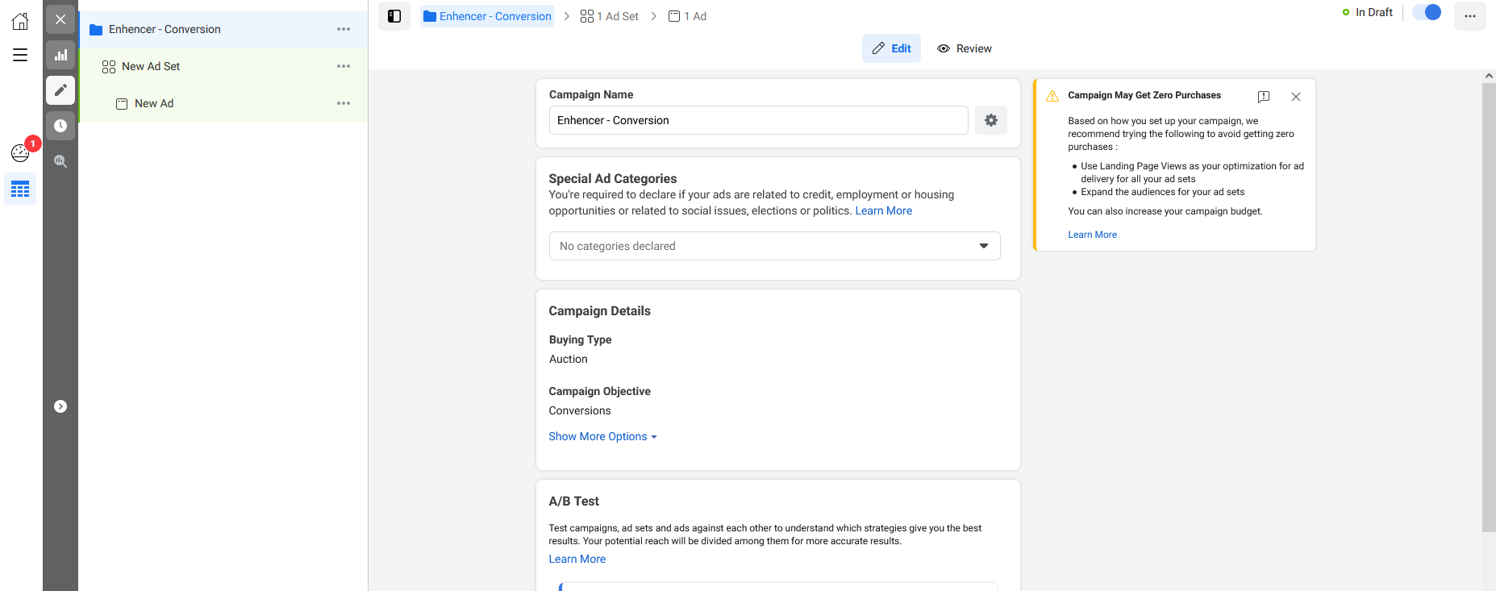Go to 1 Ad Set breadcrumb

click(x=610, y=16)
